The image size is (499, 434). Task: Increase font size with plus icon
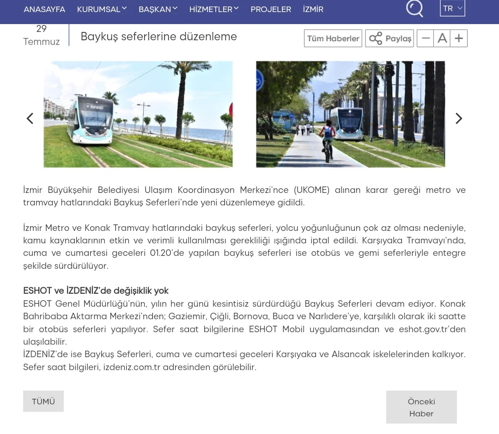pos(459,38)
